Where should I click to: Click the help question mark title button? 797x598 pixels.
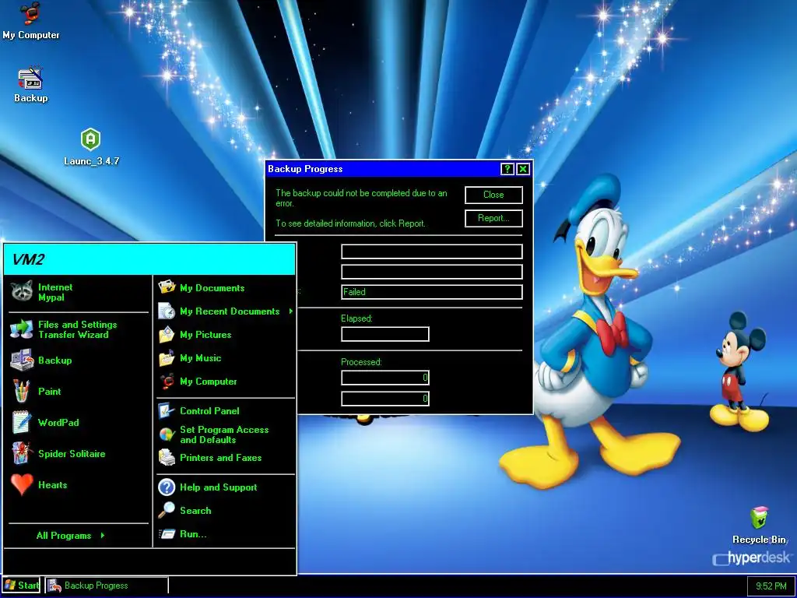tap(507, 169)
